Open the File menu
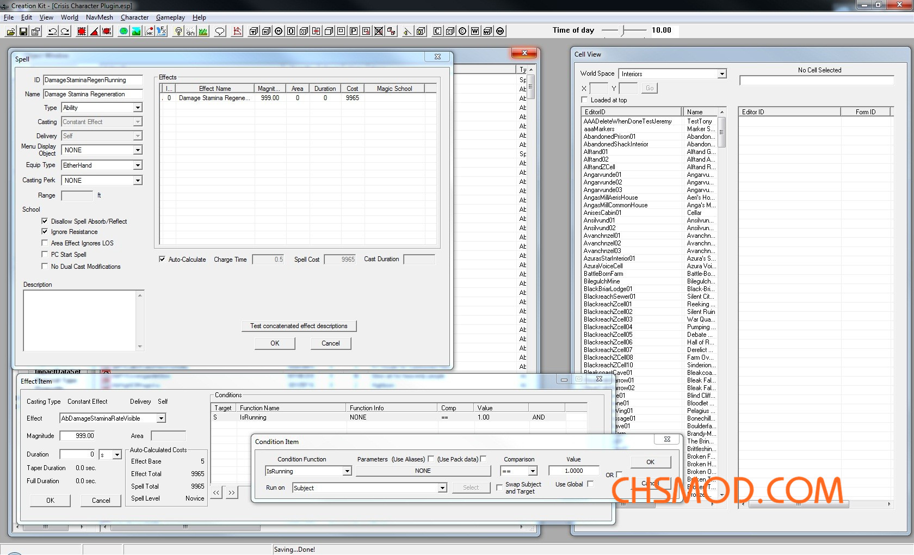This screenshot has width=914, height=555. click(9, 17)
